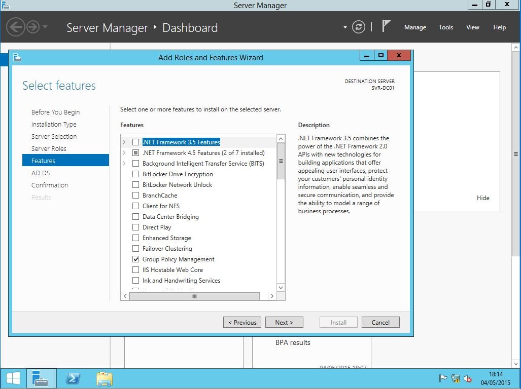
Task: Check the Failover Clustering checkbox
Action: [135, 249]
